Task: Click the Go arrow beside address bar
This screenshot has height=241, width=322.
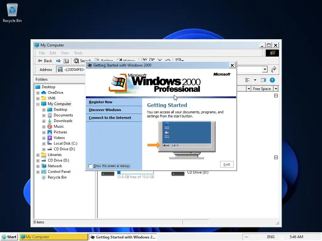Action: pos(274,69)
